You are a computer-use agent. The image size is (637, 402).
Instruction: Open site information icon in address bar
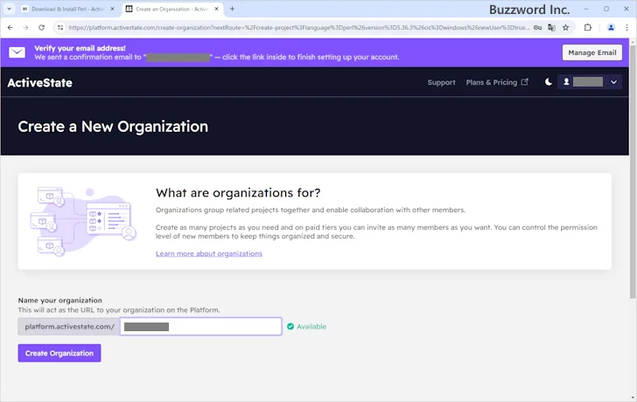pyautogui.click(x=60, y=28)
